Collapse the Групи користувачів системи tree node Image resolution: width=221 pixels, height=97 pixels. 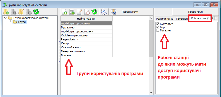click(x=5, y=18)
